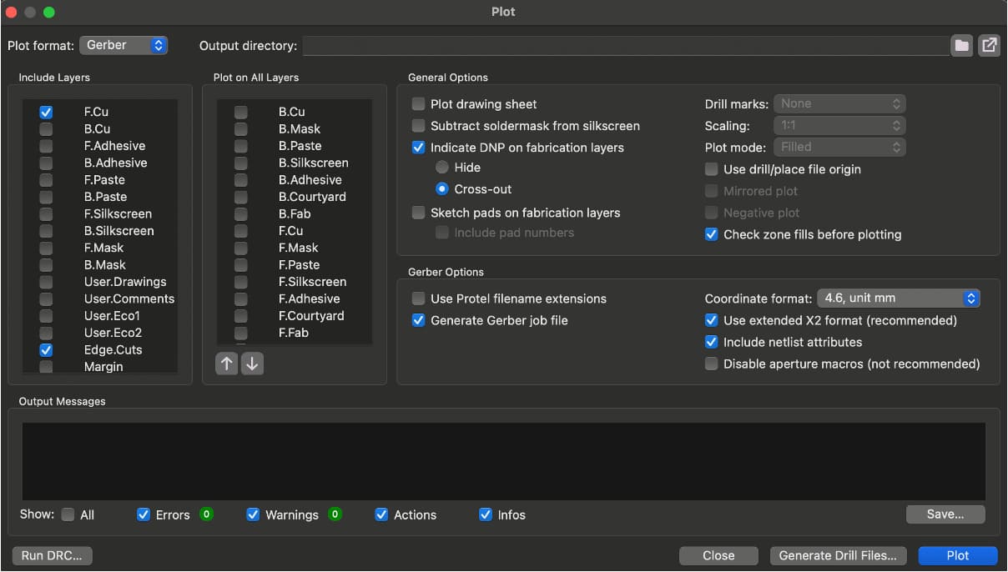Disable Check zone fills before plotting
1008x572 pixels.
[x=712, y=234]
